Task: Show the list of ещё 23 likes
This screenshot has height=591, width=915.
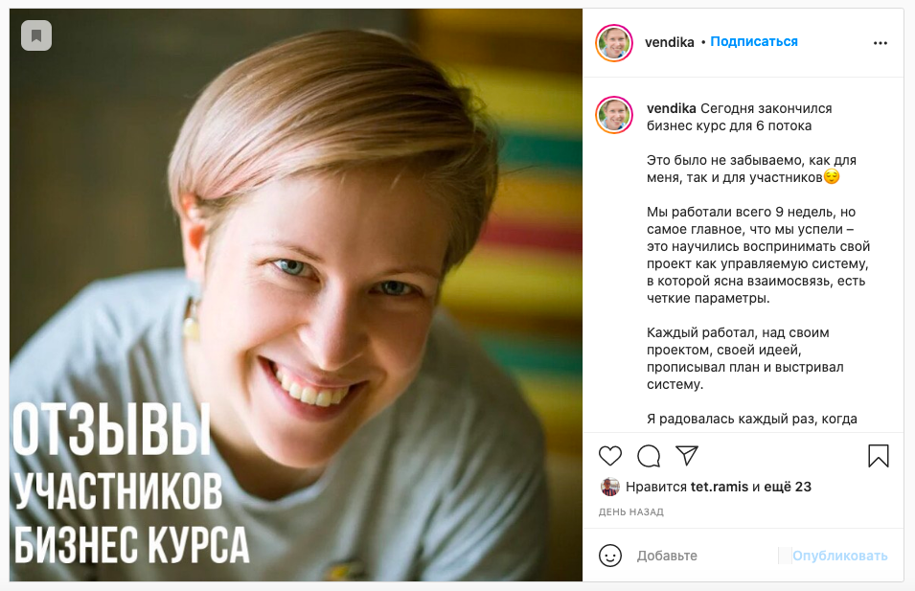Action: click(x=788, y=487)
